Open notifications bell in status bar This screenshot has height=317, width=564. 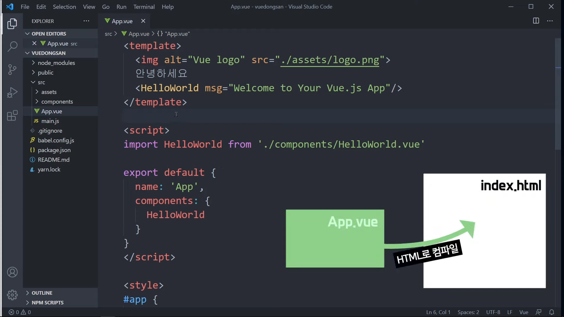pyautogui.click(x=552, y=312)
